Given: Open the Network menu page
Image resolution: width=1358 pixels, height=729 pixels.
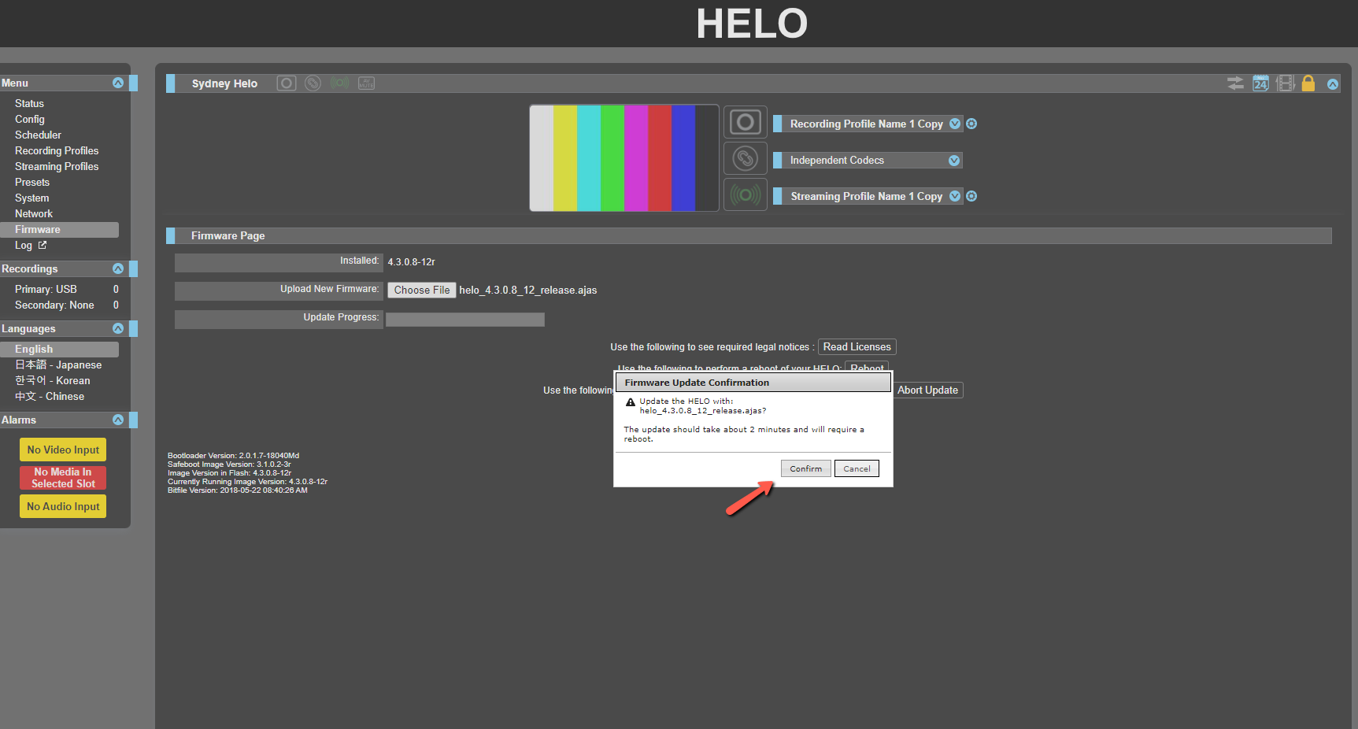Looking at the screenshot, I should [x=34, y=213].
